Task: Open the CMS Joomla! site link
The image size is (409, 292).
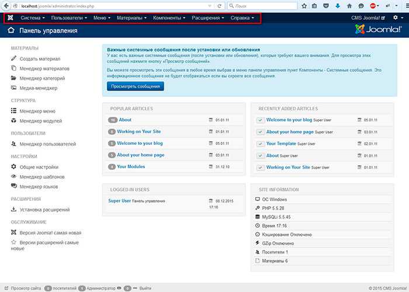Action: (368, 18)
